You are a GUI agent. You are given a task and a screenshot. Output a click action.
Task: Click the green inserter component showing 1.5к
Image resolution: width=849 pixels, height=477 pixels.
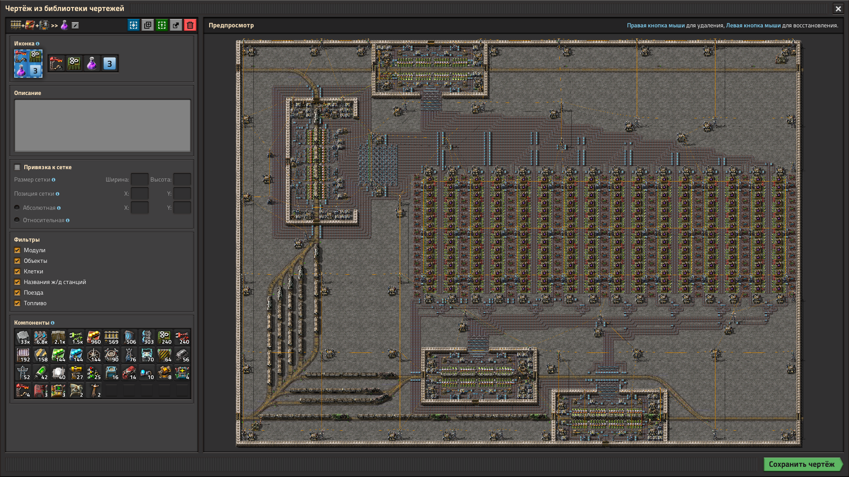[x=76, y=337]
